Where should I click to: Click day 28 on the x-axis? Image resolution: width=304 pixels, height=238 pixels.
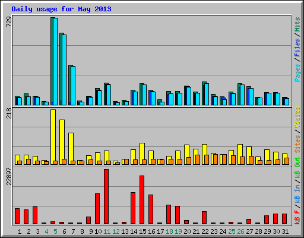point(258,231)
